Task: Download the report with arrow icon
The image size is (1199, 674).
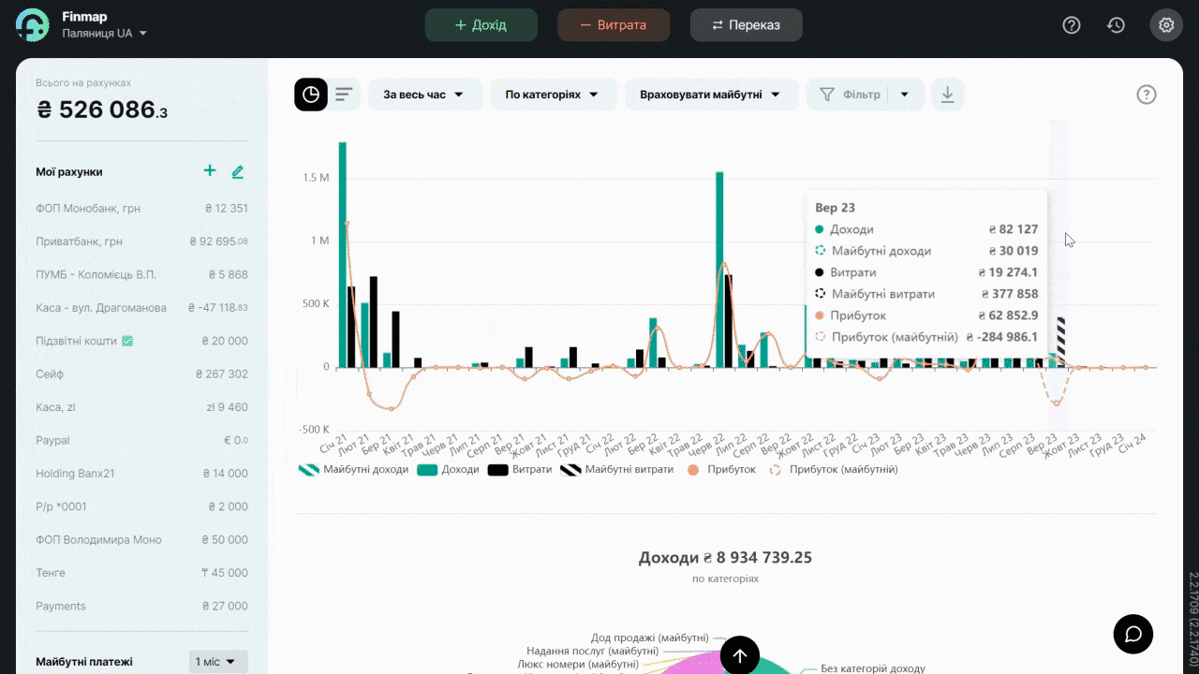Action: (947, 95)
